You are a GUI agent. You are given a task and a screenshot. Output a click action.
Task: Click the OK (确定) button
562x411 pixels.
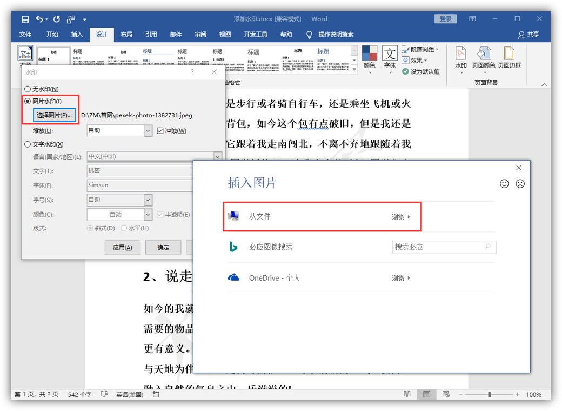[163, 248]
